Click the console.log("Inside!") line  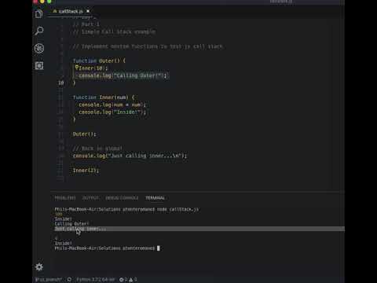[112, 112]
